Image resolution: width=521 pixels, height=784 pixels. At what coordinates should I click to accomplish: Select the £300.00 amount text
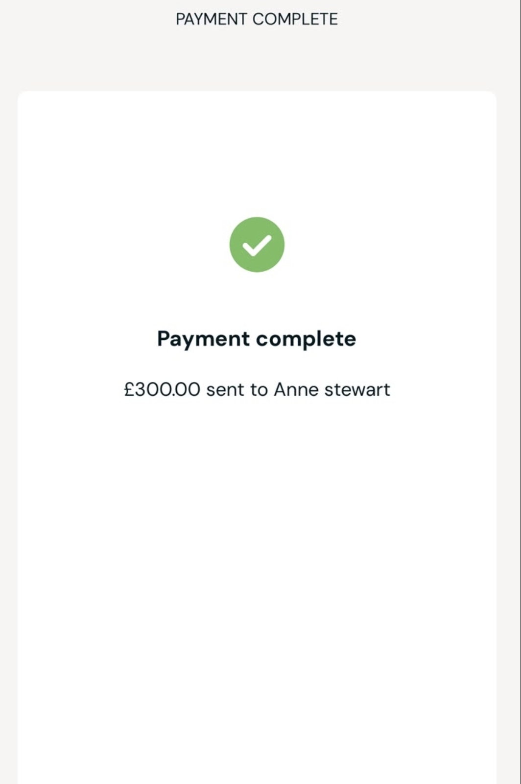[x=162, y=389]
